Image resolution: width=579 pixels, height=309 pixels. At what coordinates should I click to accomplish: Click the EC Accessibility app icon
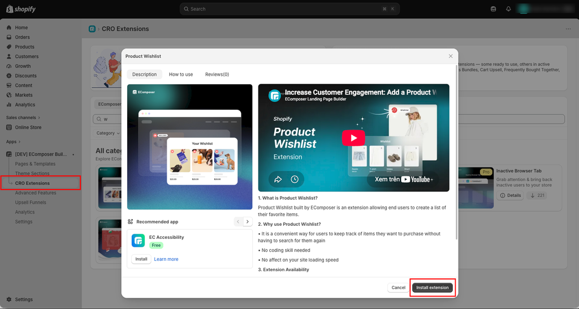click(138, 241)
